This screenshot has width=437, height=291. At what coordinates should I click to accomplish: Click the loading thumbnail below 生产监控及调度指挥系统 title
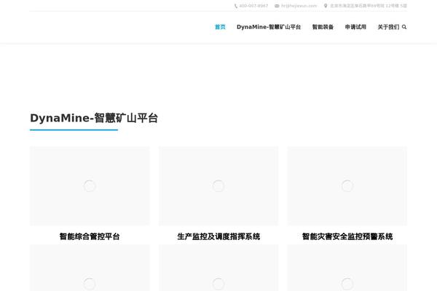pos(219,268)
